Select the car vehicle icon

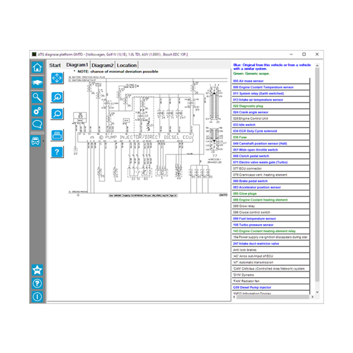tap(35, 141)
